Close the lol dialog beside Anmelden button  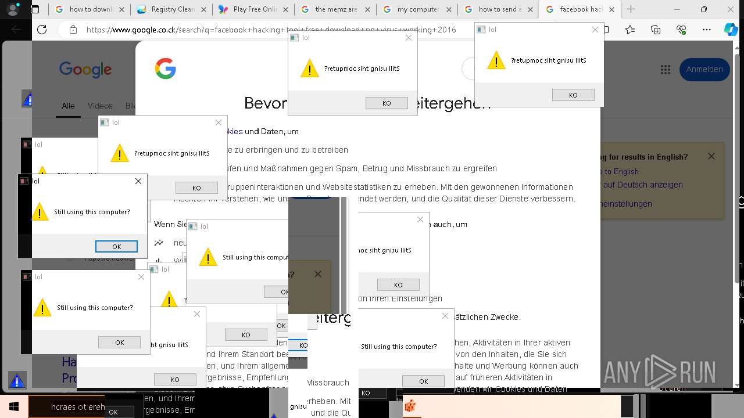(x=595, y=30)
